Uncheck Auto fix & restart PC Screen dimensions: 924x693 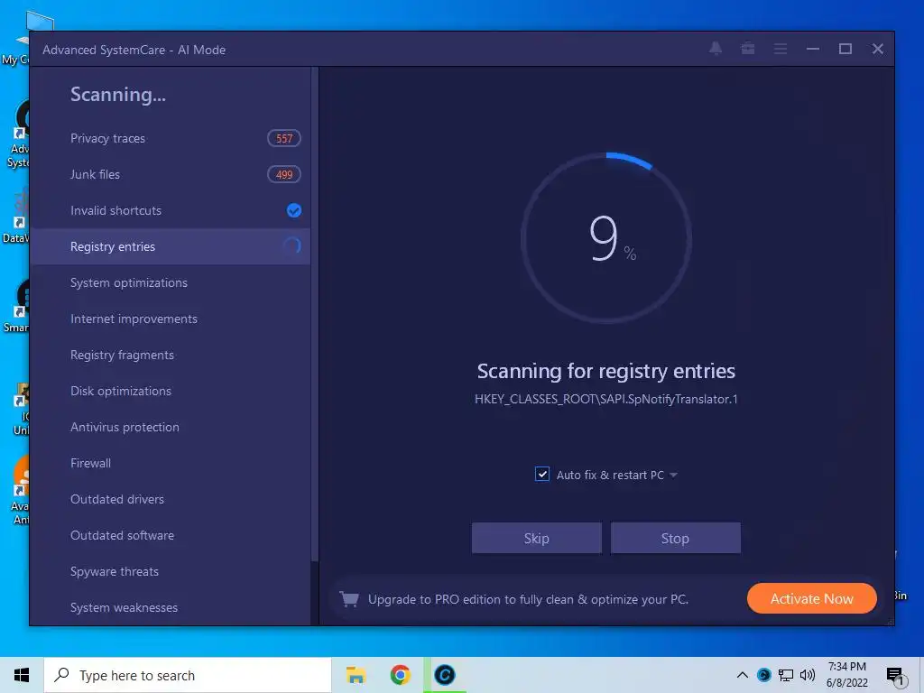[542, 475]
